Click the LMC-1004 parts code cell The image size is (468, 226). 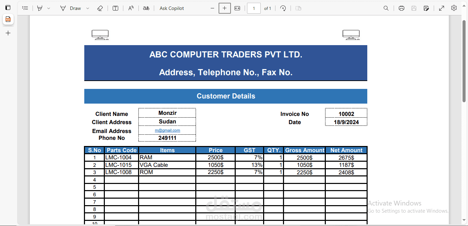122,158
